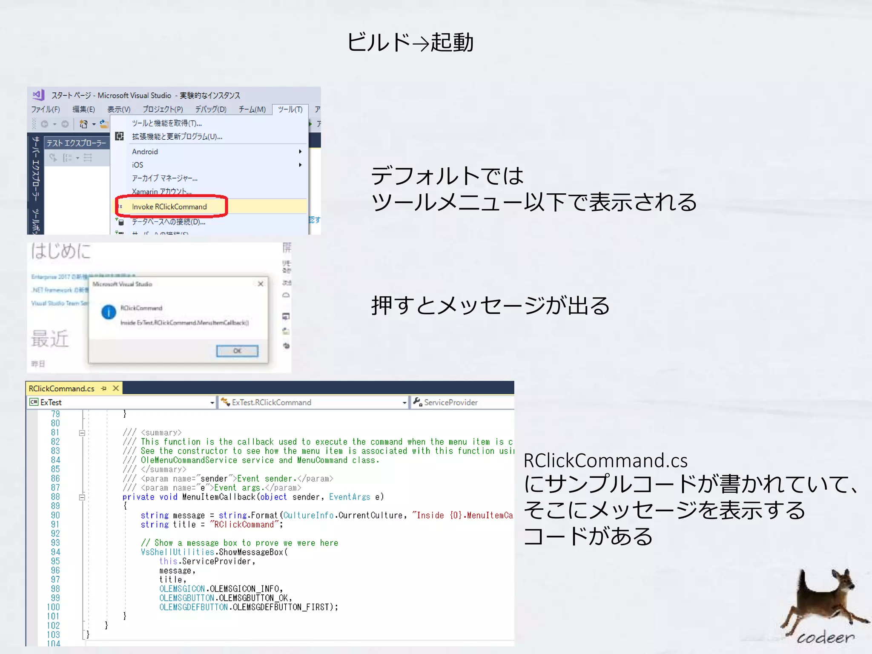Screen dimensions: 872x654
Task: Click line number 90 in the editor
Action: (55, 515)
